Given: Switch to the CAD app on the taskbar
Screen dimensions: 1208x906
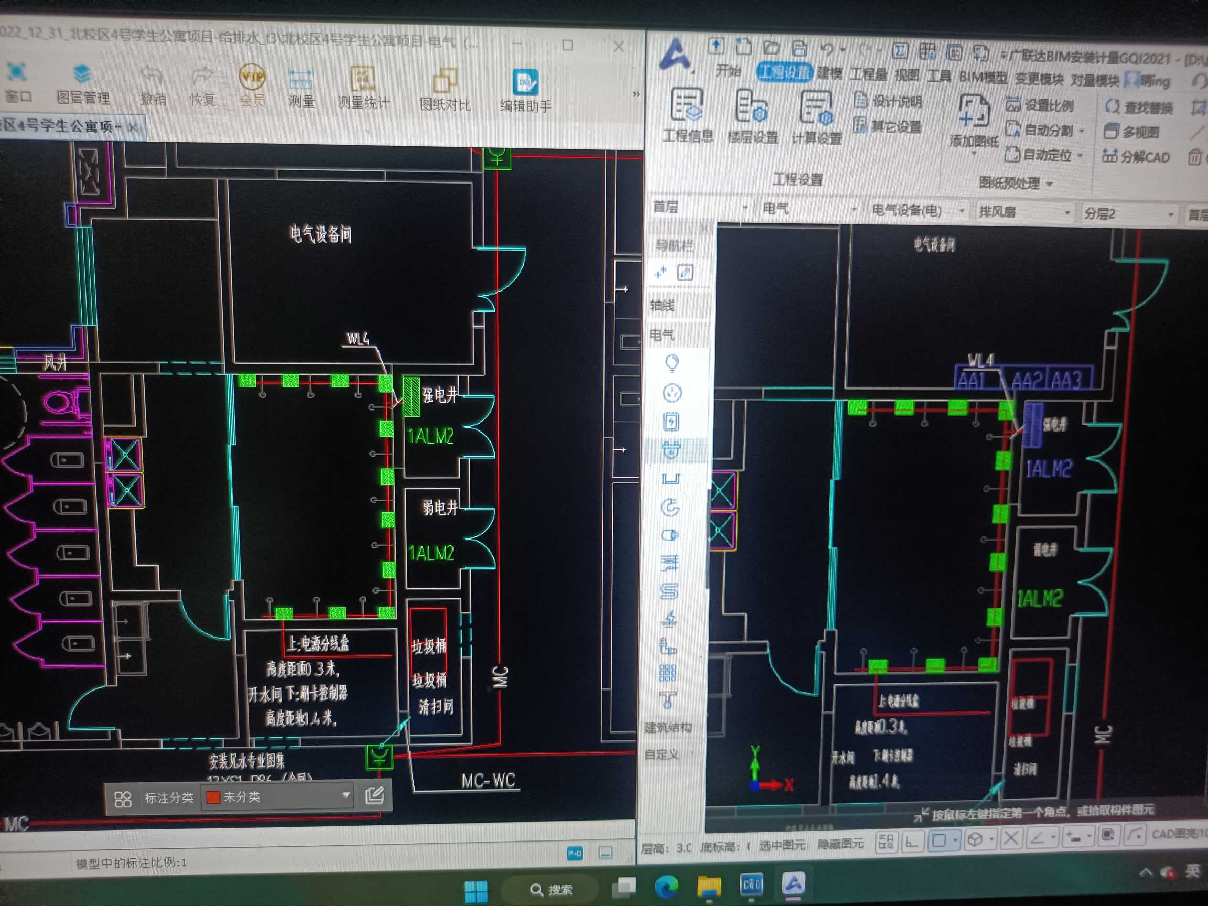Looking at the screenshot, I should click(751, 885).
